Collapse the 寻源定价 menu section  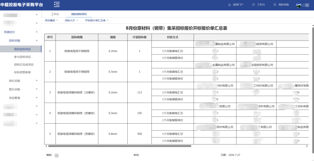pyautogui.click(x=37, y=32)
